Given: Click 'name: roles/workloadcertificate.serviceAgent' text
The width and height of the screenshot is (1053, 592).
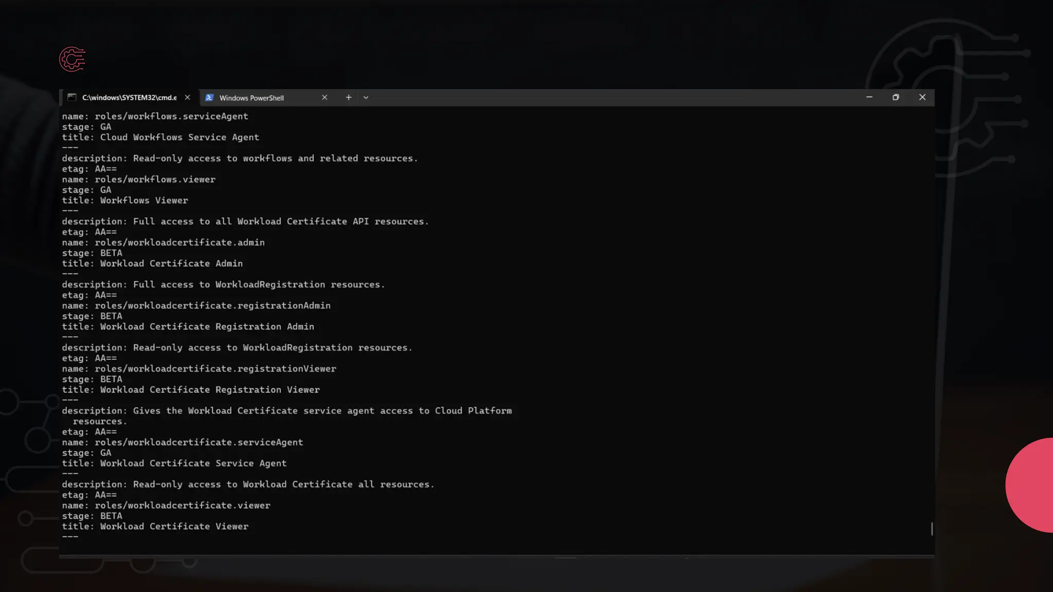Looking at the screenshot, I should point(183,442).
